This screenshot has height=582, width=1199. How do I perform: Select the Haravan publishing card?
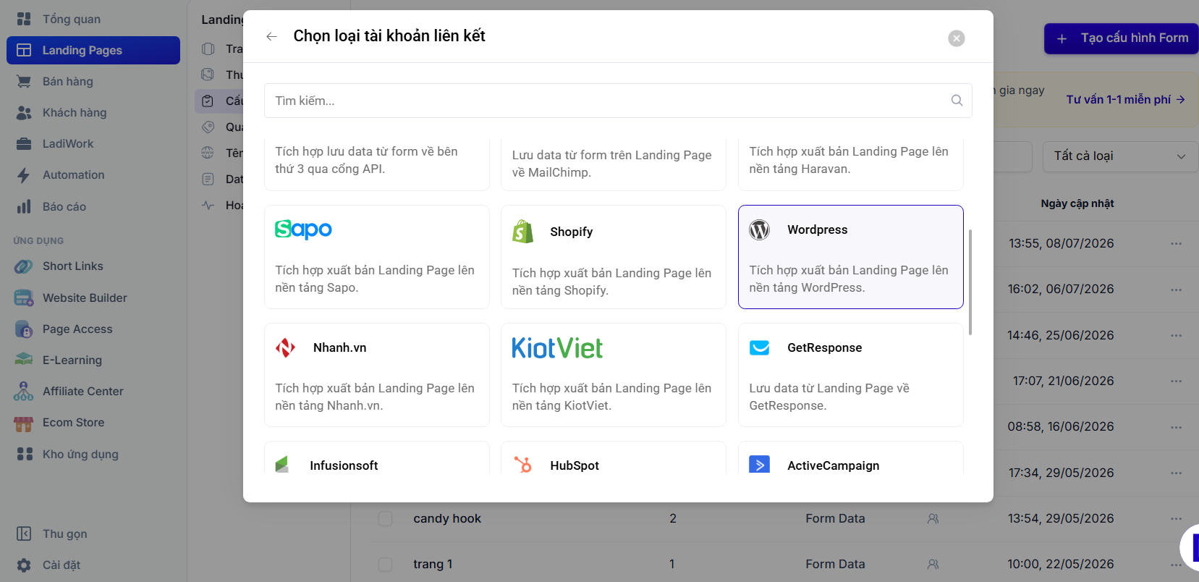click(x=851, y=164)
